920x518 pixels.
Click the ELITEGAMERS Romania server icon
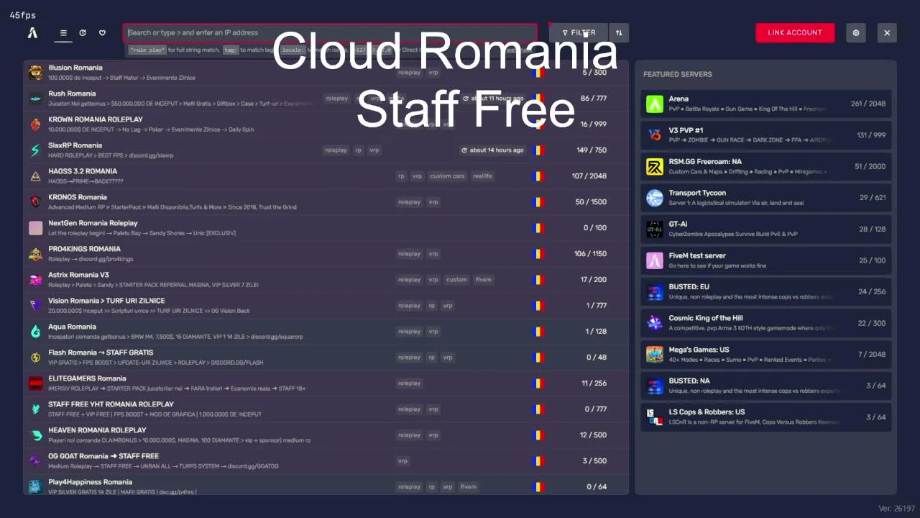coord(35,383)
